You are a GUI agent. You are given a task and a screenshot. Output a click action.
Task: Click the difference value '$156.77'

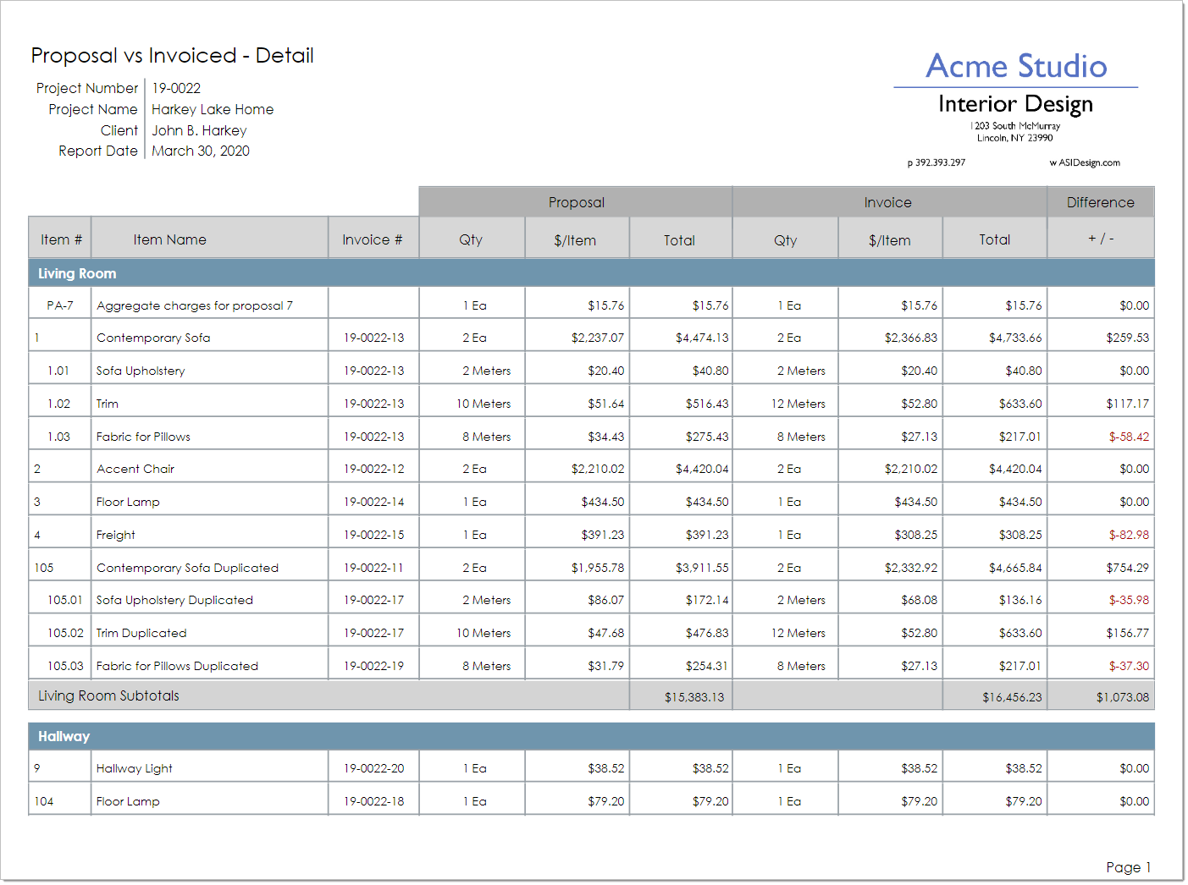[x=1128, y=633]
